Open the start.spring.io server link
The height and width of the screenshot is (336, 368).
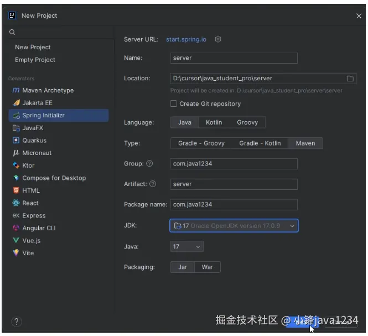pos(186,39)
